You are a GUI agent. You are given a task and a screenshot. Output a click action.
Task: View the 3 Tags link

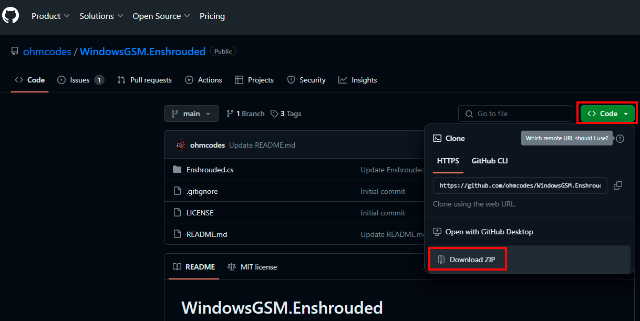[x=286, y=113]
